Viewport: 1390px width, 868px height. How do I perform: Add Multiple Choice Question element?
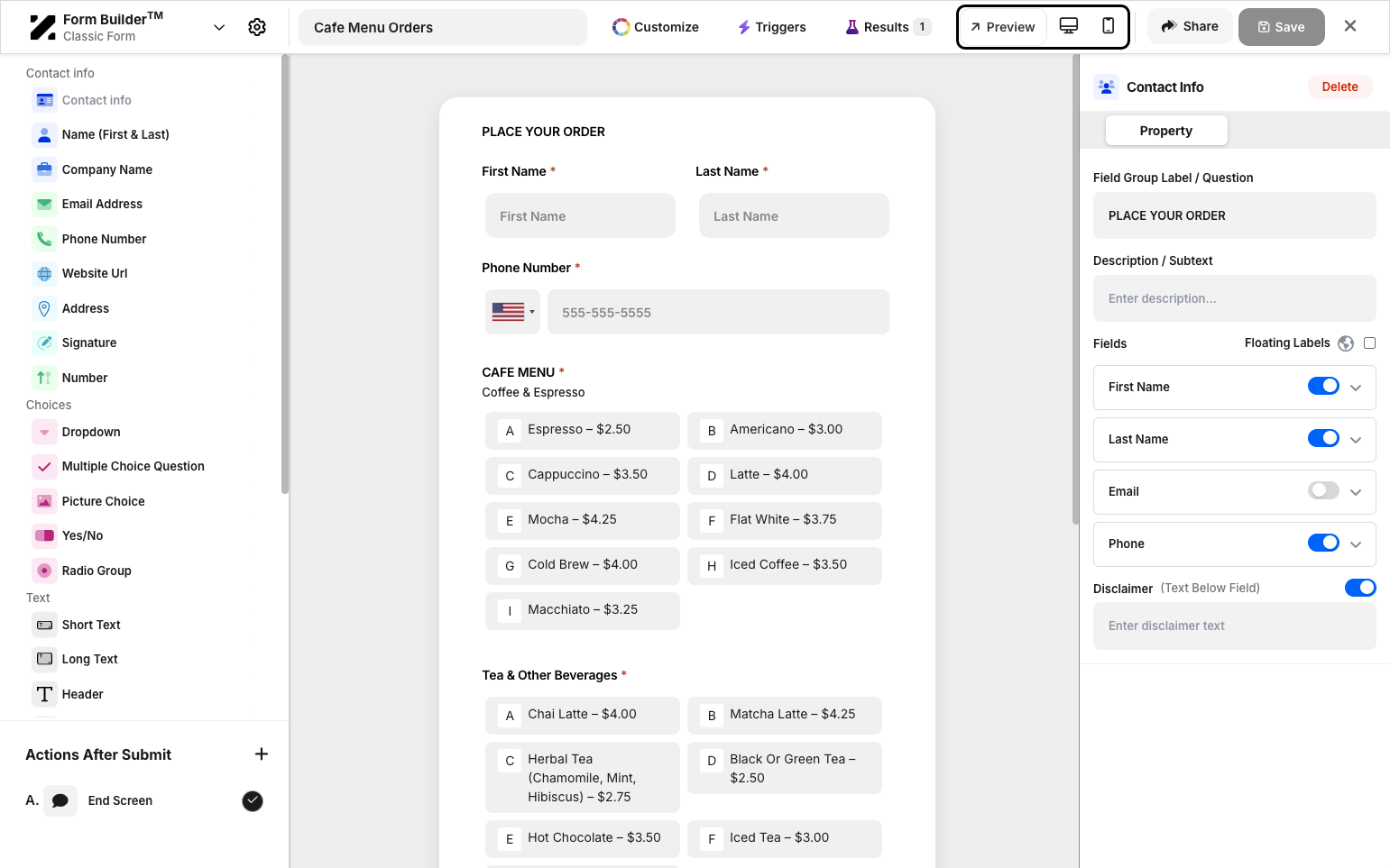point(133,466)
